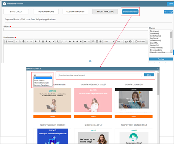The width and height of the screenshot is (174, 144).
Task: Click the Preview button
Action: (x=161, y=59)
